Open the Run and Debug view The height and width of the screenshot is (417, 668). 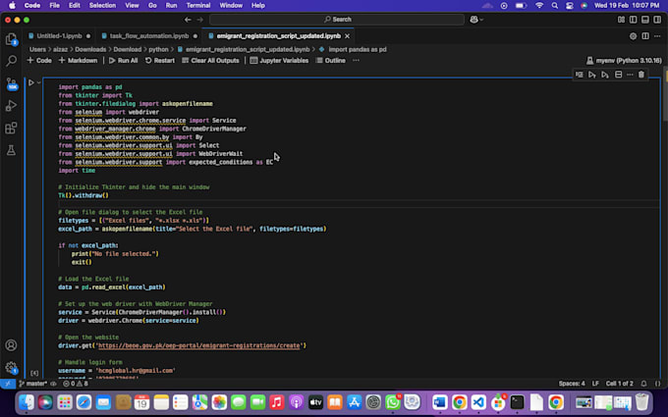click(x=11, y=106)
